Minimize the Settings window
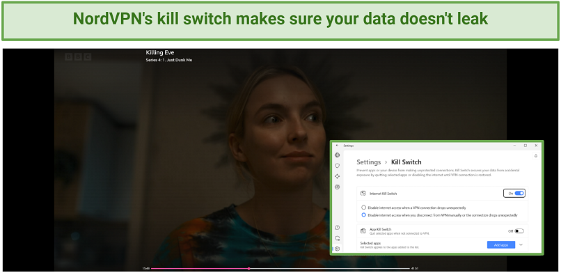 point(514,146)
